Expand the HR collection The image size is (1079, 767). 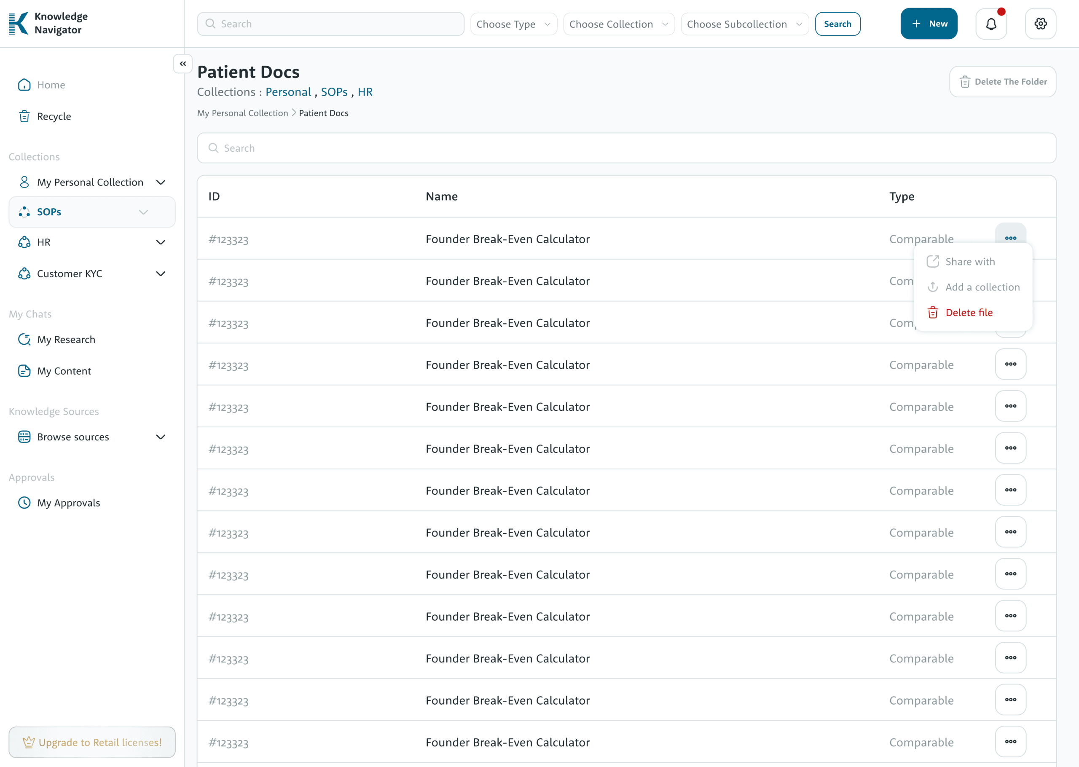coord(161,242)
